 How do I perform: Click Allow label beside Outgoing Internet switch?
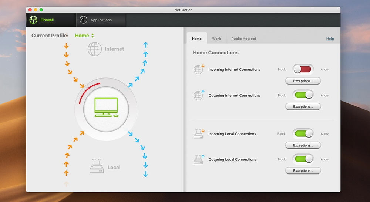click(324, 95)
